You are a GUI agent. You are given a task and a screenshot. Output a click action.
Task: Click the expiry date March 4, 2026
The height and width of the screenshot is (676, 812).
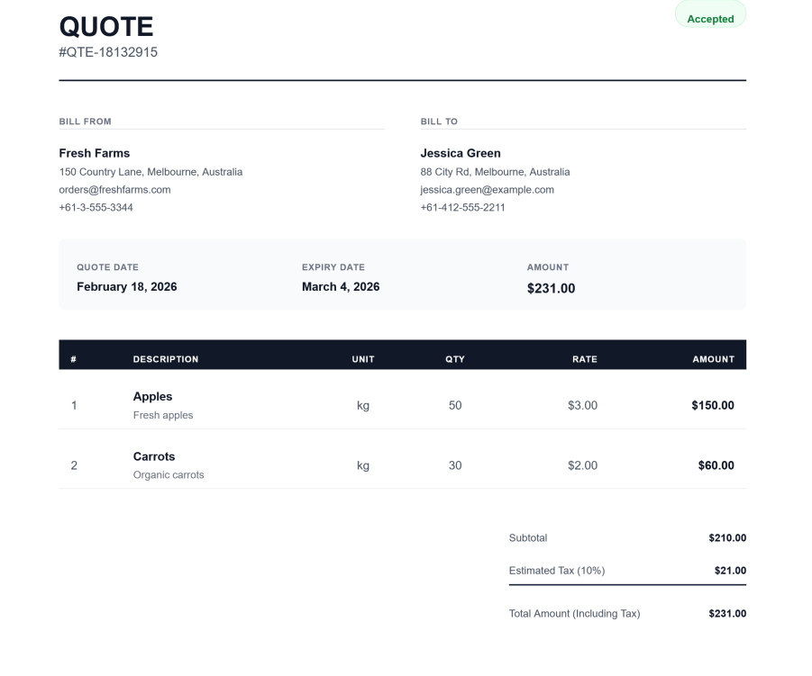341,287
